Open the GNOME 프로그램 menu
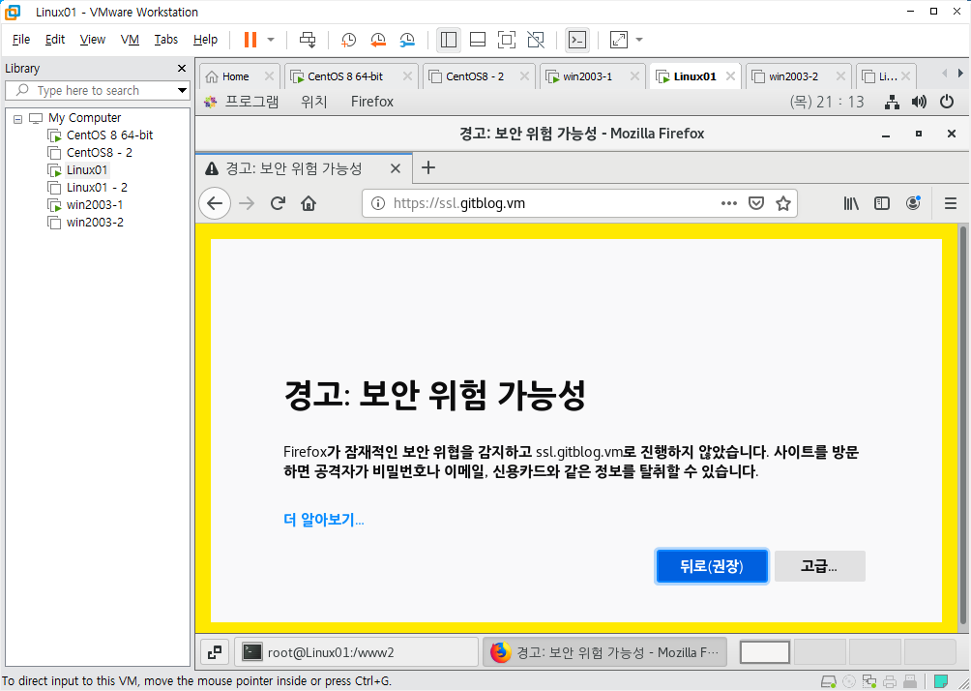Screen dimensions: 971x691 click(250, 102)
